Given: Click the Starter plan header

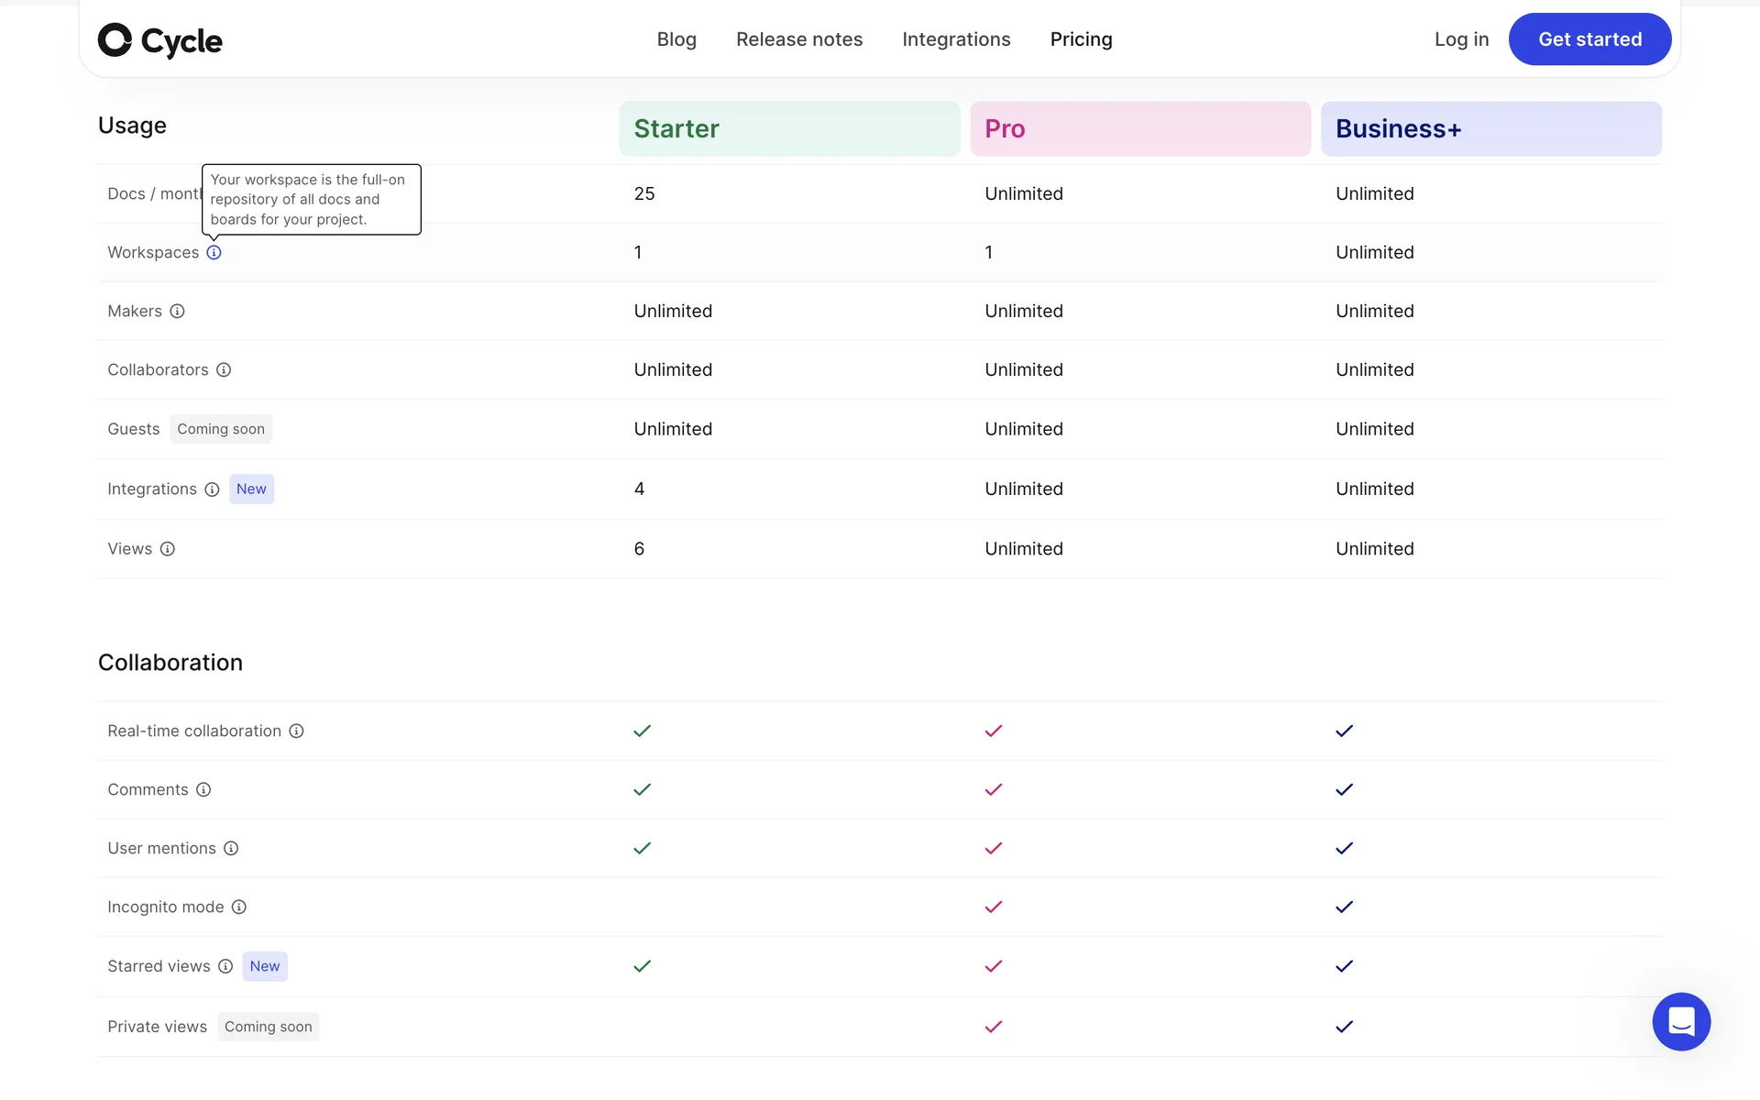Looking at the screenshot, I should point(788,129).
